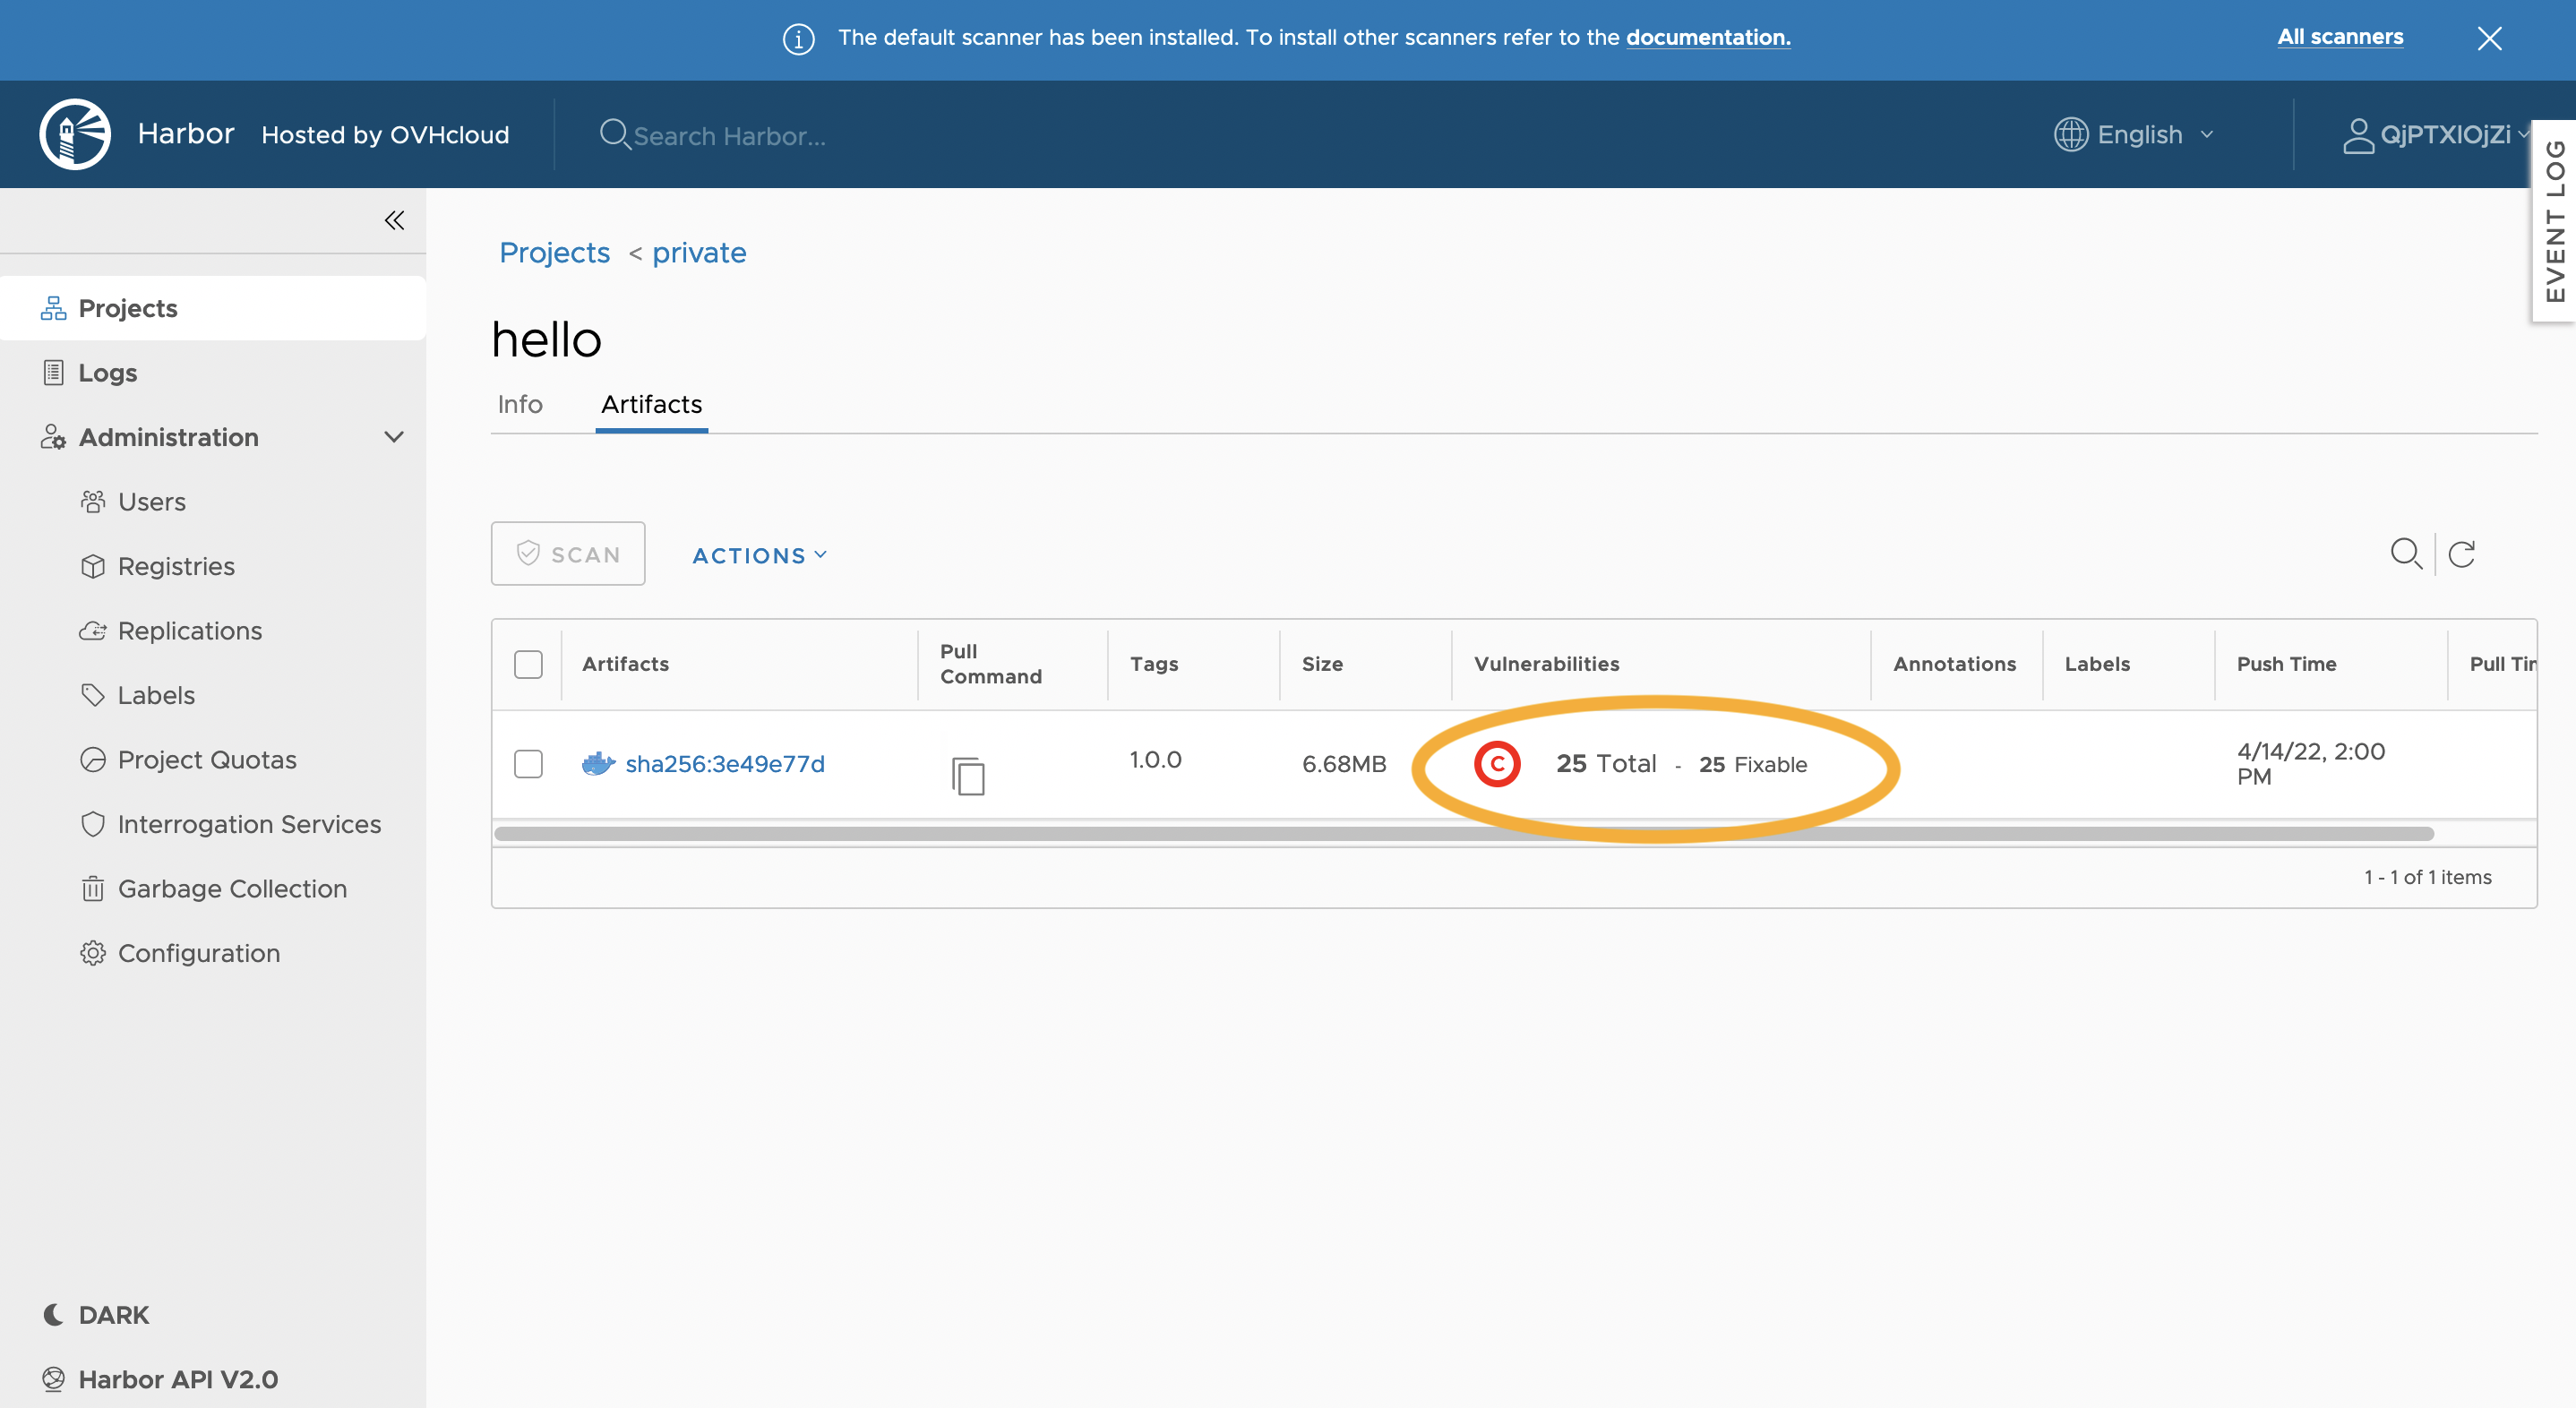Screen dimensions: 2576x1408
Task: Click the magnifier icon in header search
Action: [x=614, y=134]
